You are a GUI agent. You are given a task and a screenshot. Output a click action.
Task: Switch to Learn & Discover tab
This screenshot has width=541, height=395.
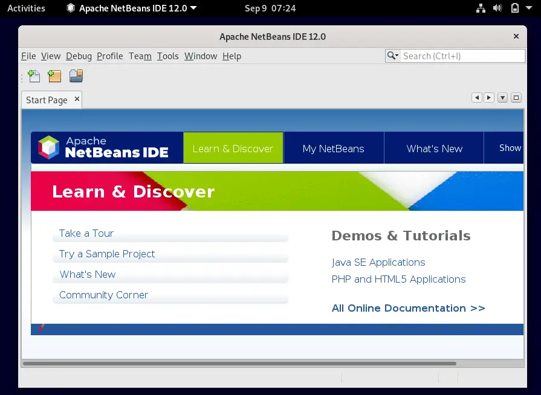233,148
